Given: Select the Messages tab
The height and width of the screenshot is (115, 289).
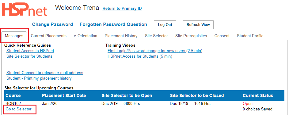Looking at the screenshot, I should point(14,36).
